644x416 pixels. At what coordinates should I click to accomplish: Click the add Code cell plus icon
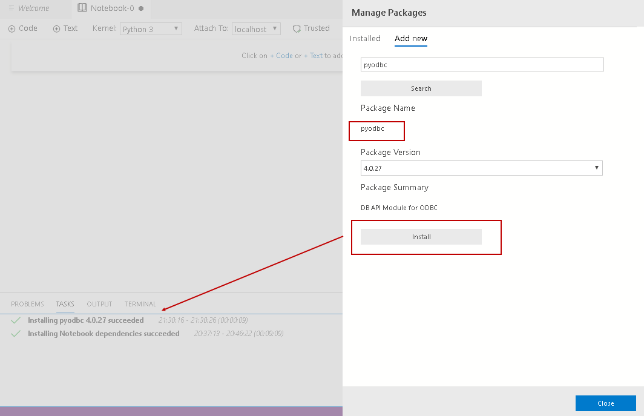tap(12, 28)
